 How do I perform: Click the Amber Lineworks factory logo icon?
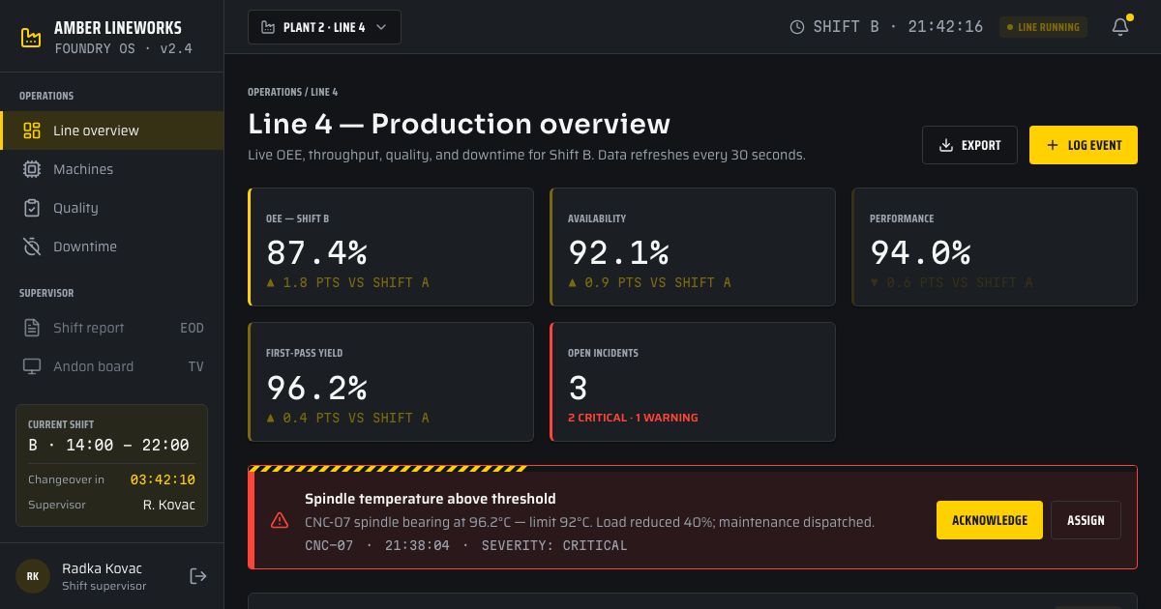click(x=31, y=38)
